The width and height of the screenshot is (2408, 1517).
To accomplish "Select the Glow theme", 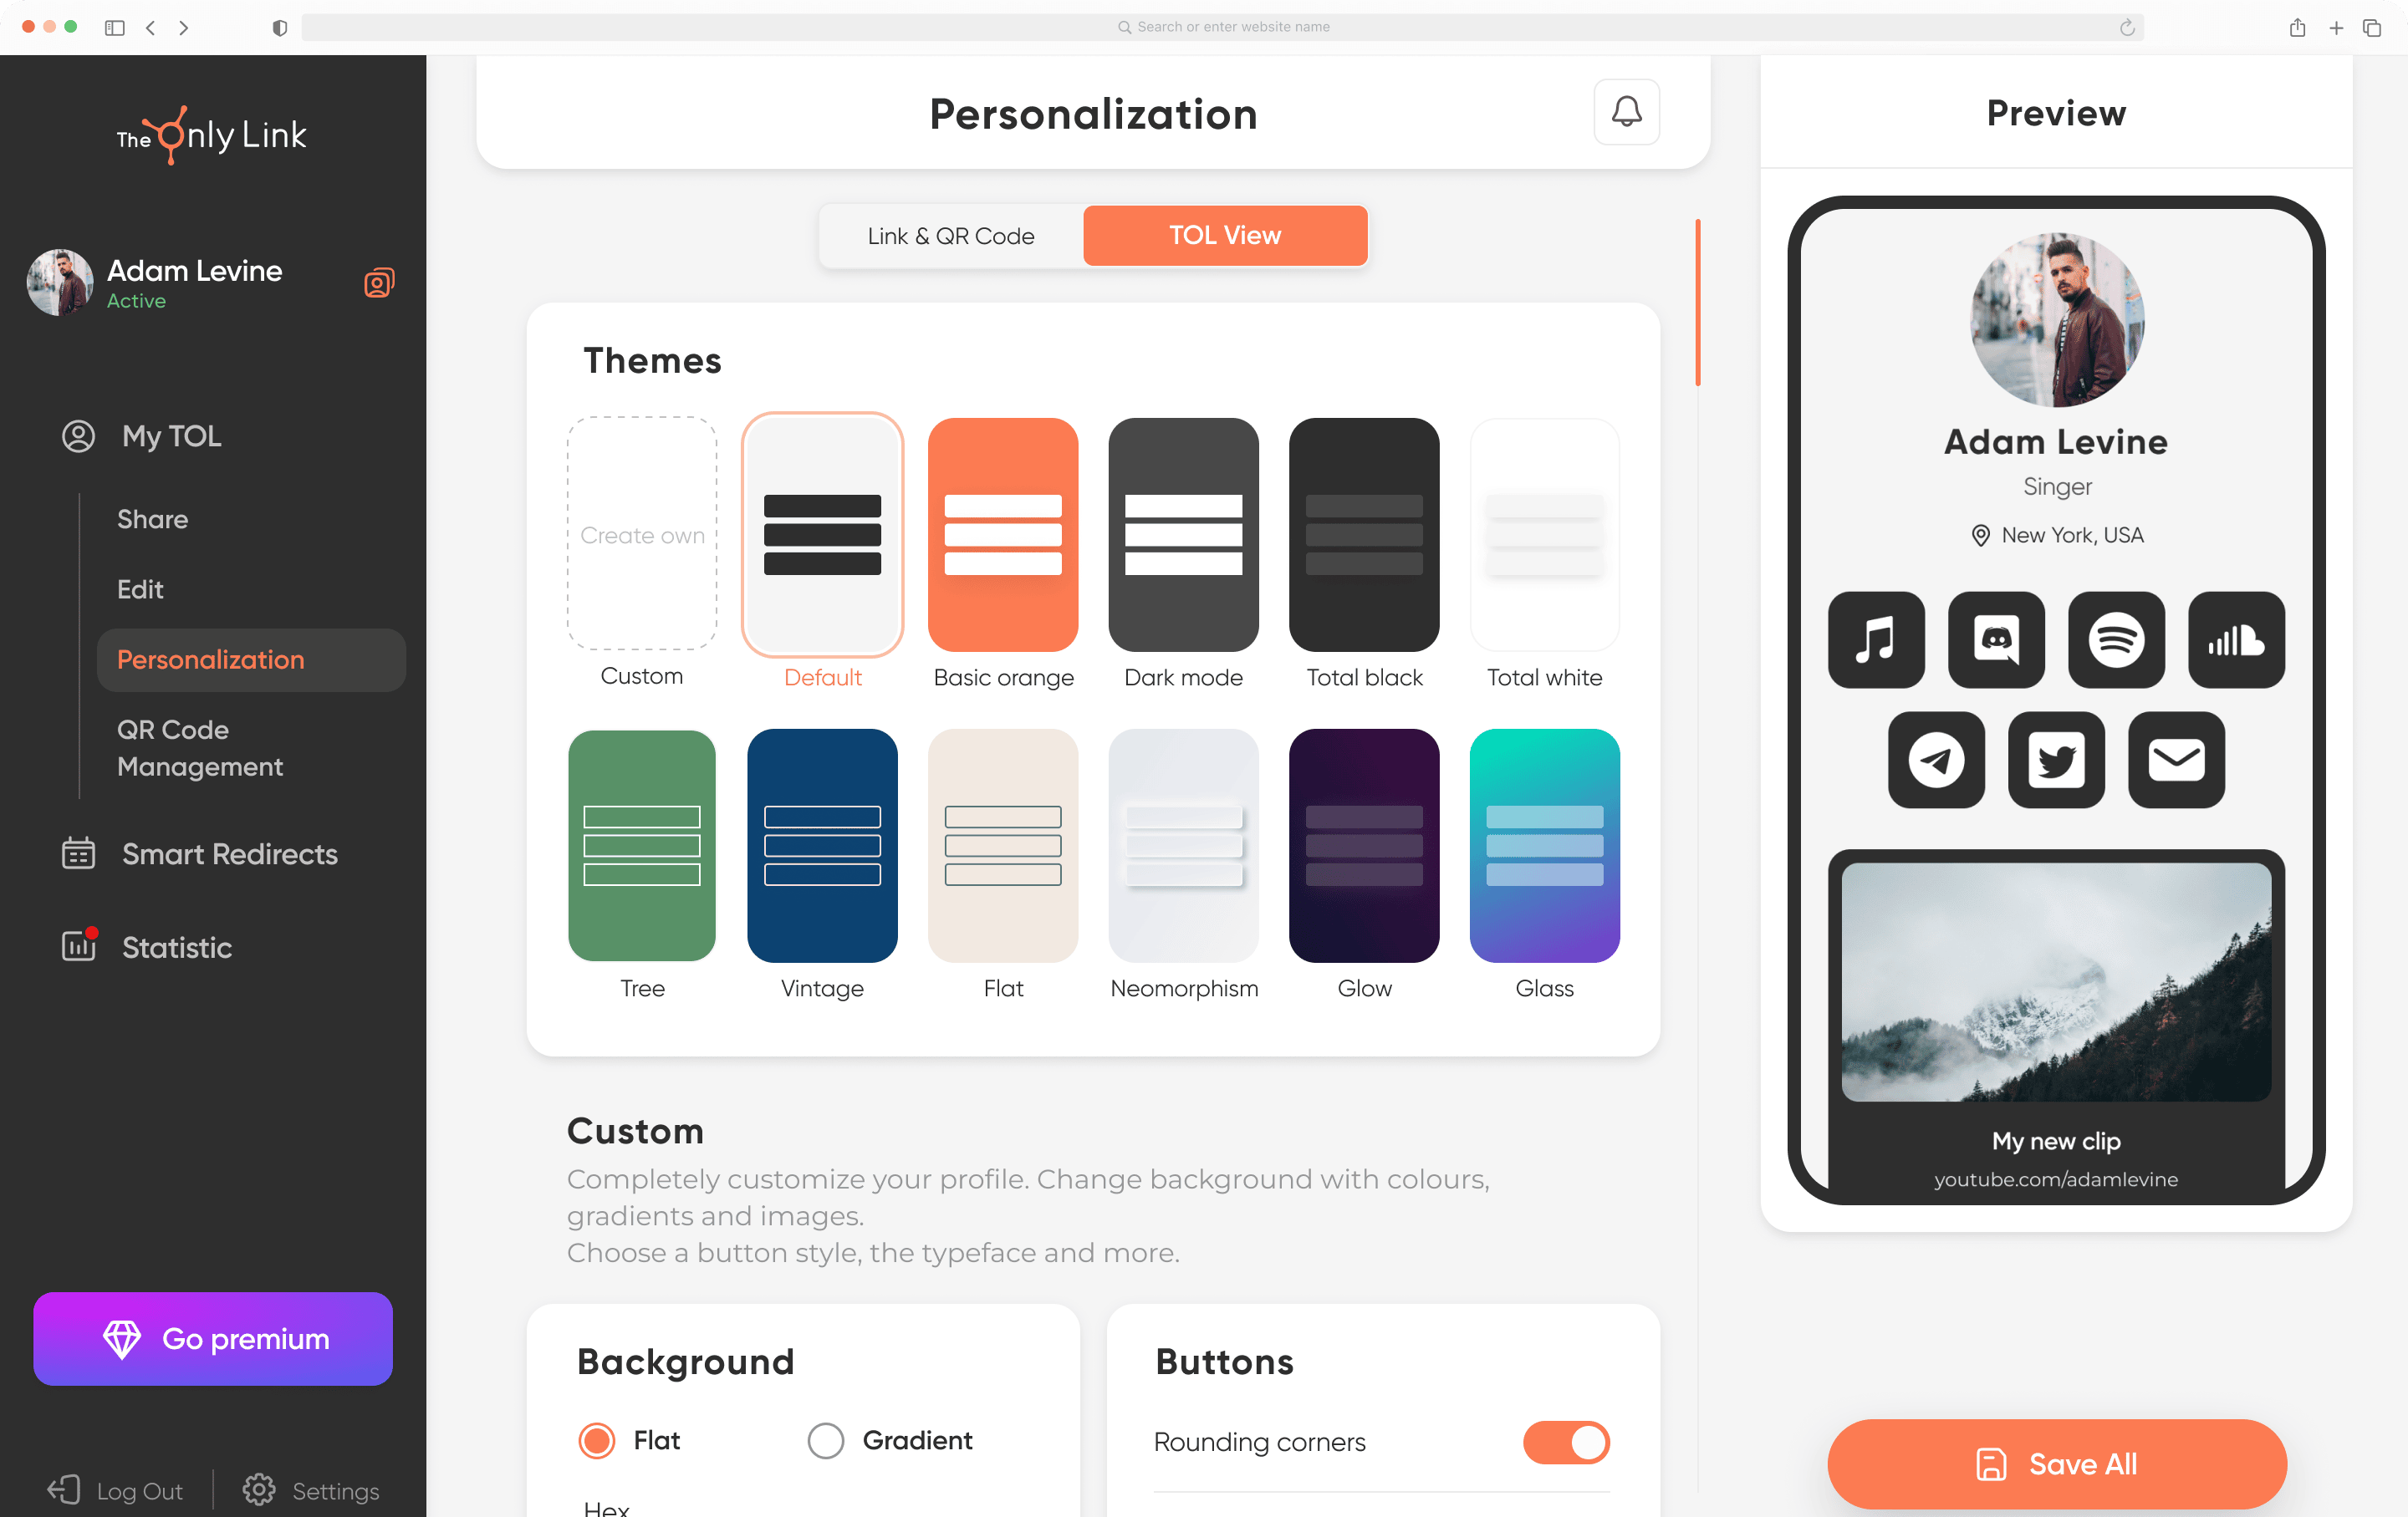I will (x=1363, y=846).
